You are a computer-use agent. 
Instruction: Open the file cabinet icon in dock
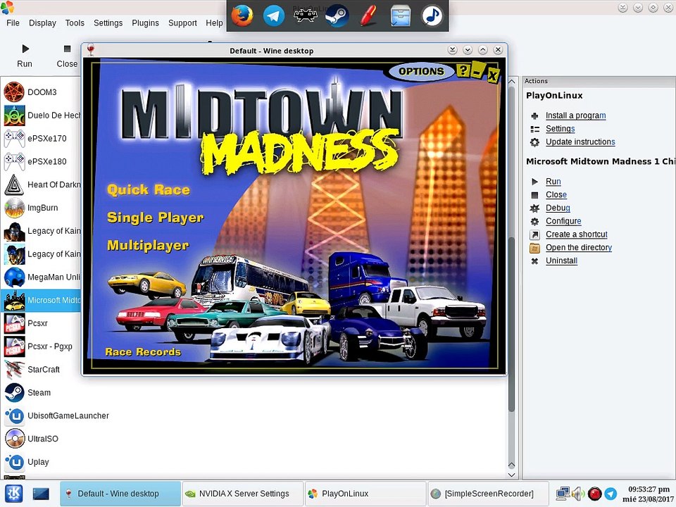401,16
